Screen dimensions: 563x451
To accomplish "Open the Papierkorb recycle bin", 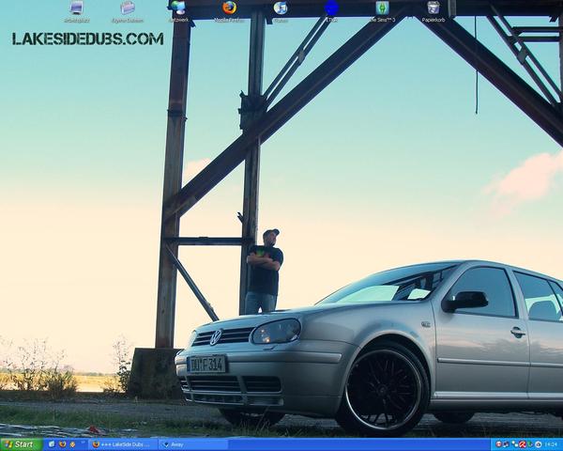I will pyautogui.click(x=434, y=12).
